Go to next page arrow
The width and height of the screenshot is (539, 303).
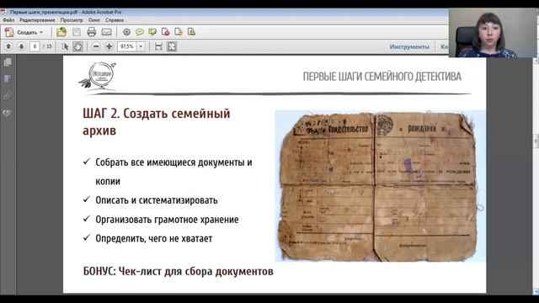pyautogui.click(x=21, y=46)
